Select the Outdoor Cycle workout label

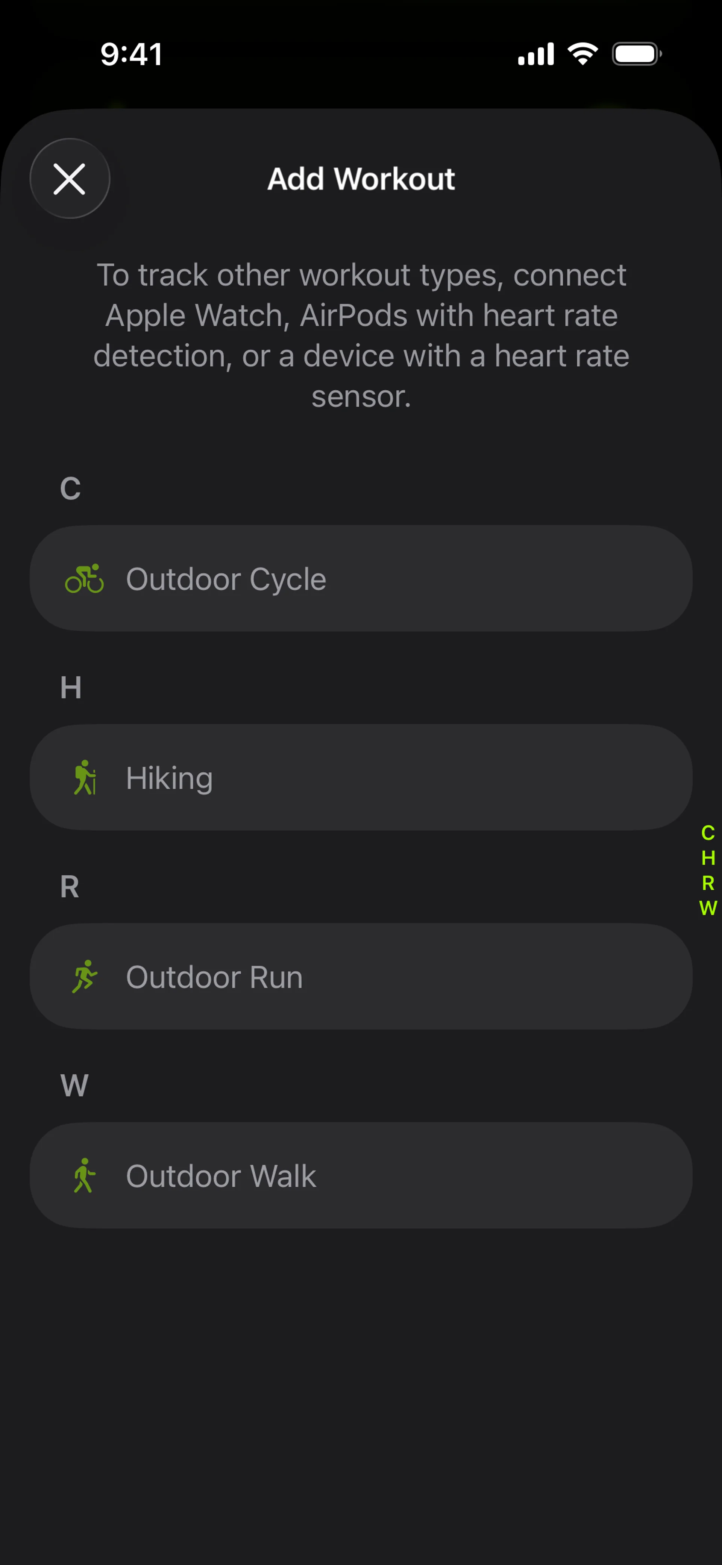(x=226, y=579)
